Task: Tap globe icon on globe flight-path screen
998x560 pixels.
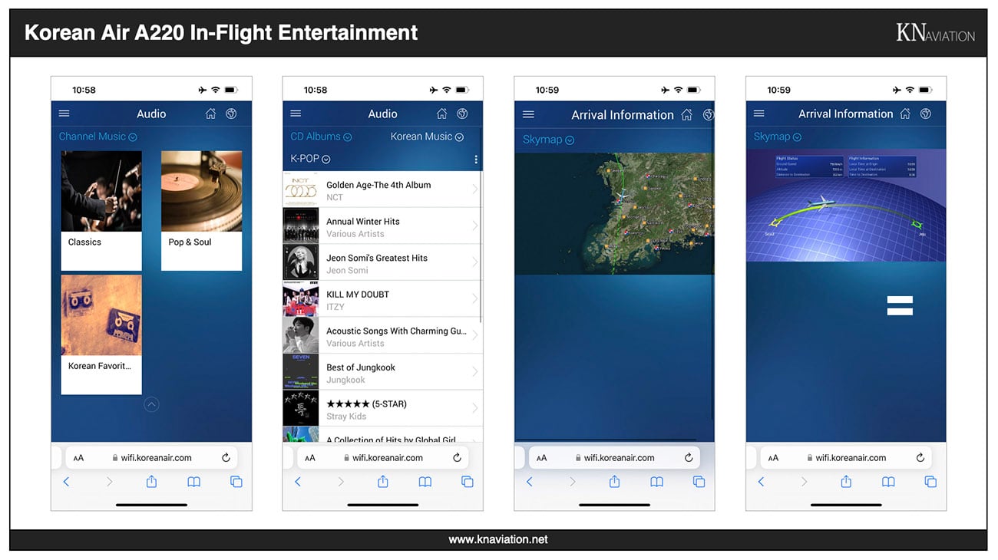Action: click(926, 114)
